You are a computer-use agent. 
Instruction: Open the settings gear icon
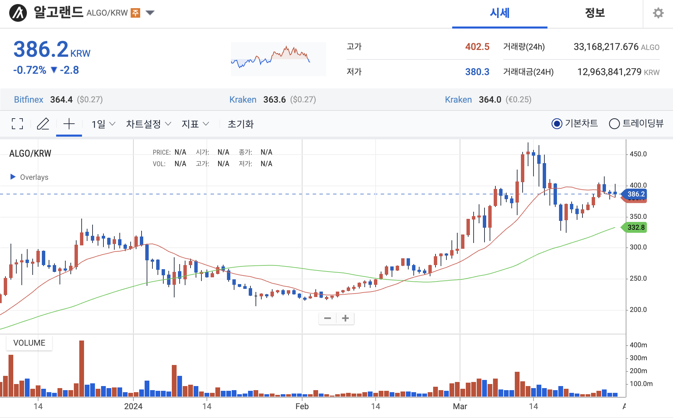tap(658, 13)
